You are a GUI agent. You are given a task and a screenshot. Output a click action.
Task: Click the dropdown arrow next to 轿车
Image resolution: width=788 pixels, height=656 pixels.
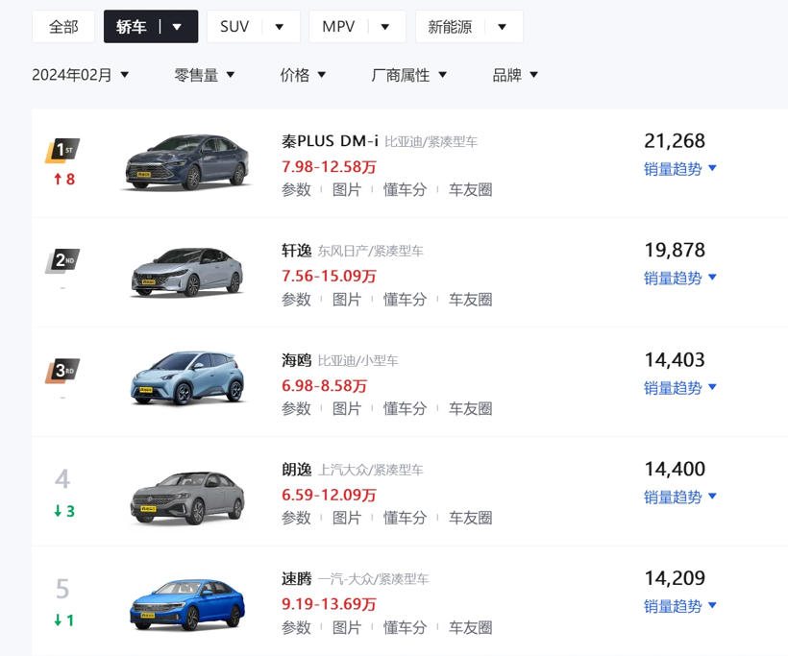click(177, 27)
